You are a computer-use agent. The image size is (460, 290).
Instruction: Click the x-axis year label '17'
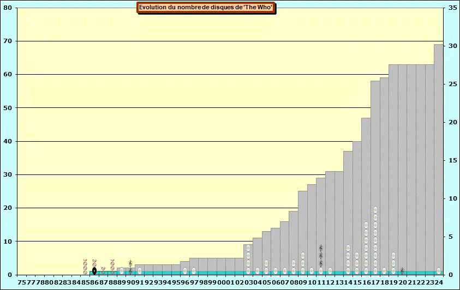pos(375,282)
